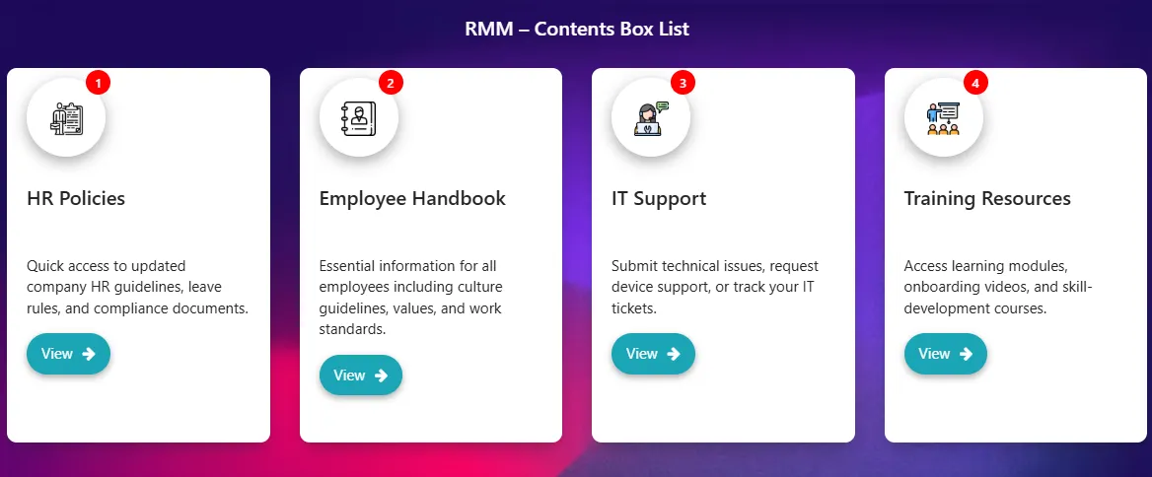Screen dimensions: 1152x477
Task: Click the red badge numbered 2
Action: (391, 83)
